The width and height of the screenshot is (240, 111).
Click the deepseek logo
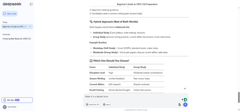[x=12, y=4]
